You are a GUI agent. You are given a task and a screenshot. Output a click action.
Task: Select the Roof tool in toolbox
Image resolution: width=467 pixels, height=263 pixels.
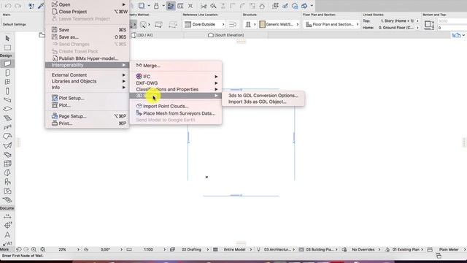[7, 137]
